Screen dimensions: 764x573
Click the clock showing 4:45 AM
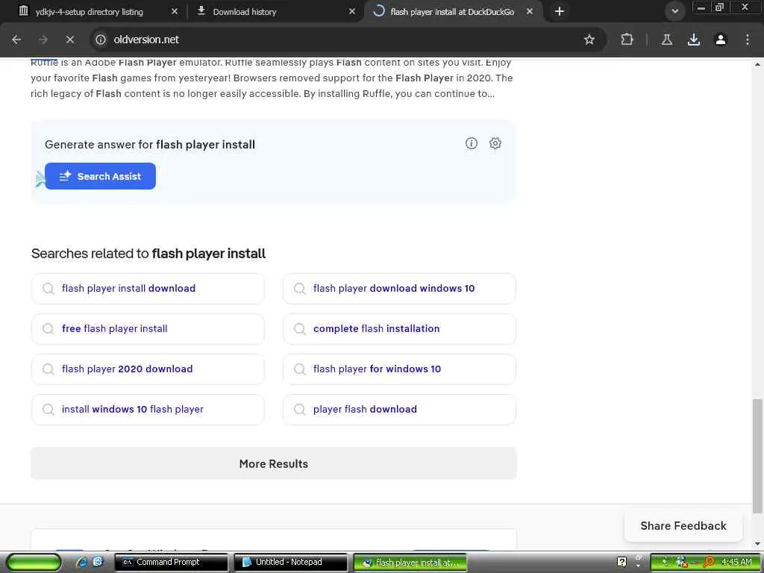[x=736, y=563]
